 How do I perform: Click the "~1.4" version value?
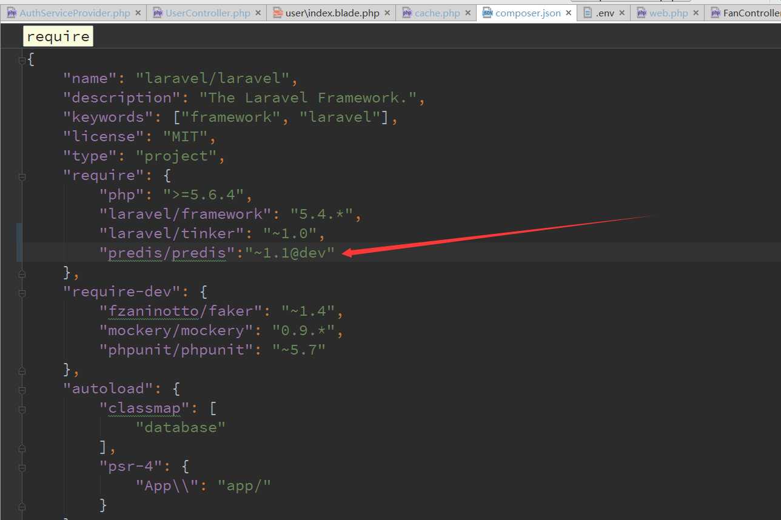(x=308, y=311)
